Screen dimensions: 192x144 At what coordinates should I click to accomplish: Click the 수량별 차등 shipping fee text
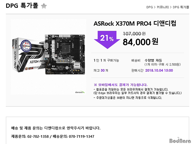click(x=153, y=60)
